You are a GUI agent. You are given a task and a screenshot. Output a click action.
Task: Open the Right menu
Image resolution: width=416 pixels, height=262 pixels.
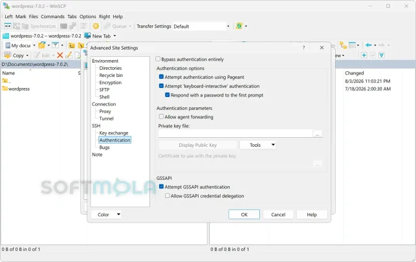pos(104,16)
